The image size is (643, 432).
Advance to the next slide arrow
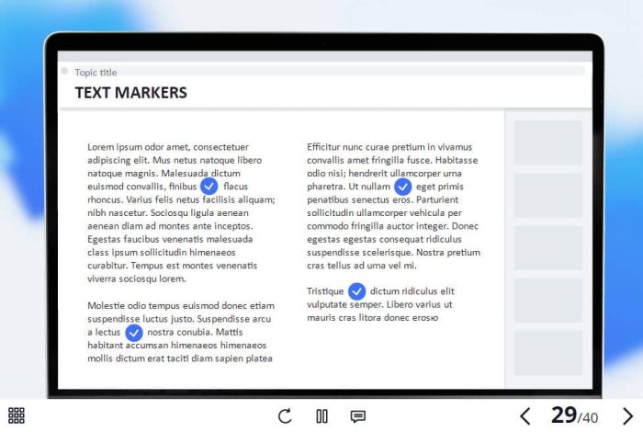tap(627, 416)
